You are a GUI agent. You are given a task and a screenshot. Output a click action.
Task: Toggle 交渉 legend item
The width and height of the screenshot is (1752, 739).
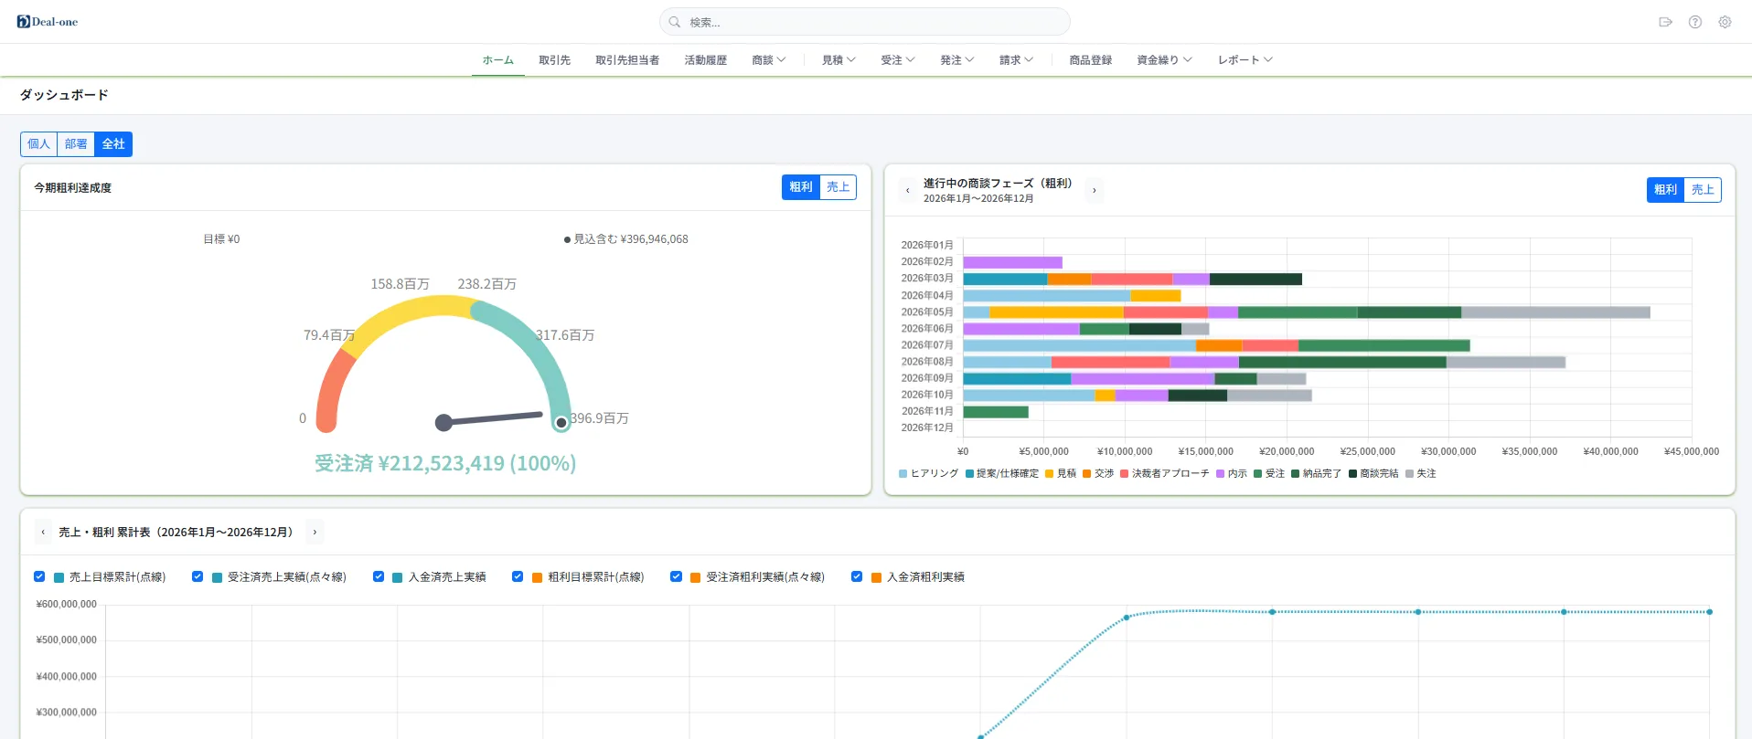point(1098,473)
